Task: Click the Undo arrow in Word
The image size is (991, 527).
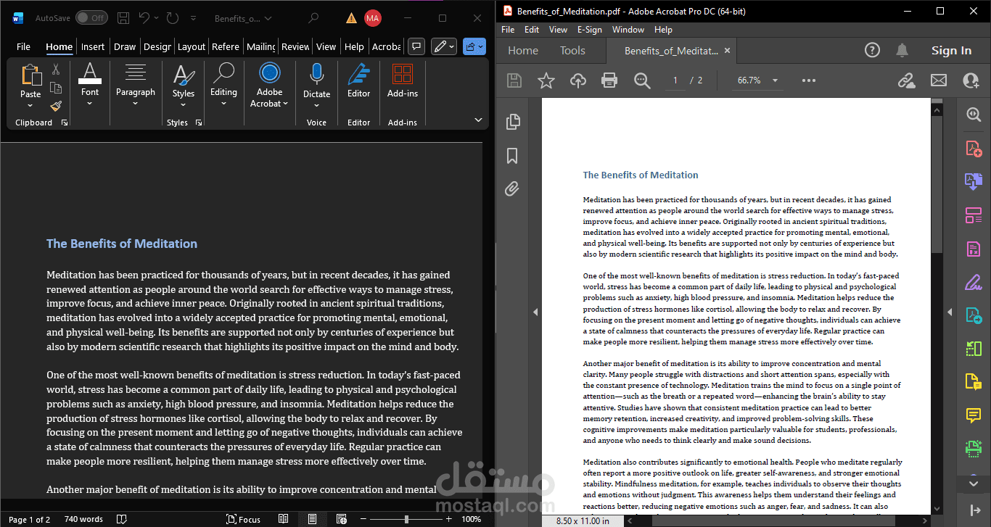Action: click(144, 18)
